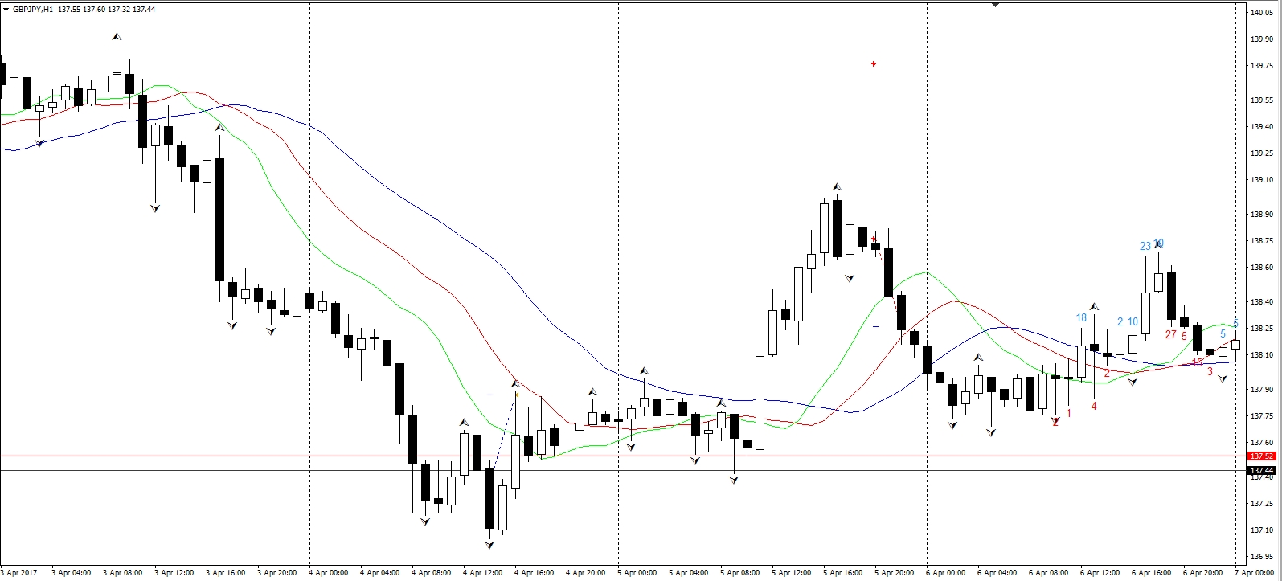Select the red 4 label on the chart
This screenshot has width=1282, height=581.
pyautogui.click(x=1094, y=406)
